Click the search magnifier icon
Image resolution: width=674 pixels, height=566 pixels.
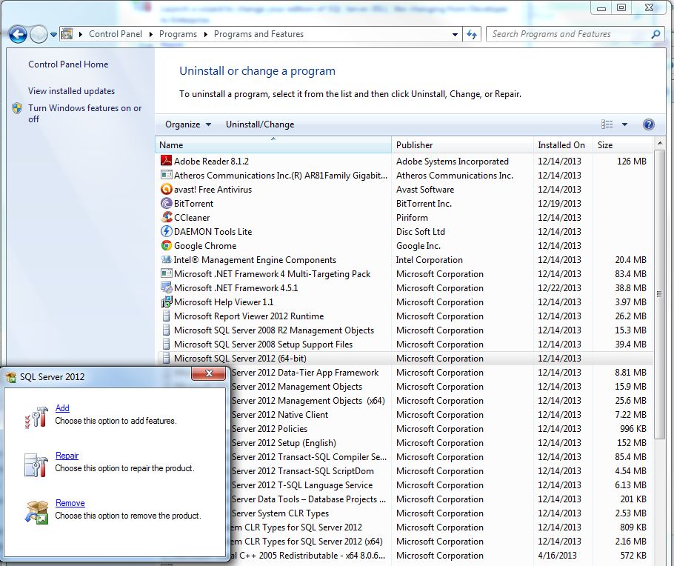pos(655,34)
